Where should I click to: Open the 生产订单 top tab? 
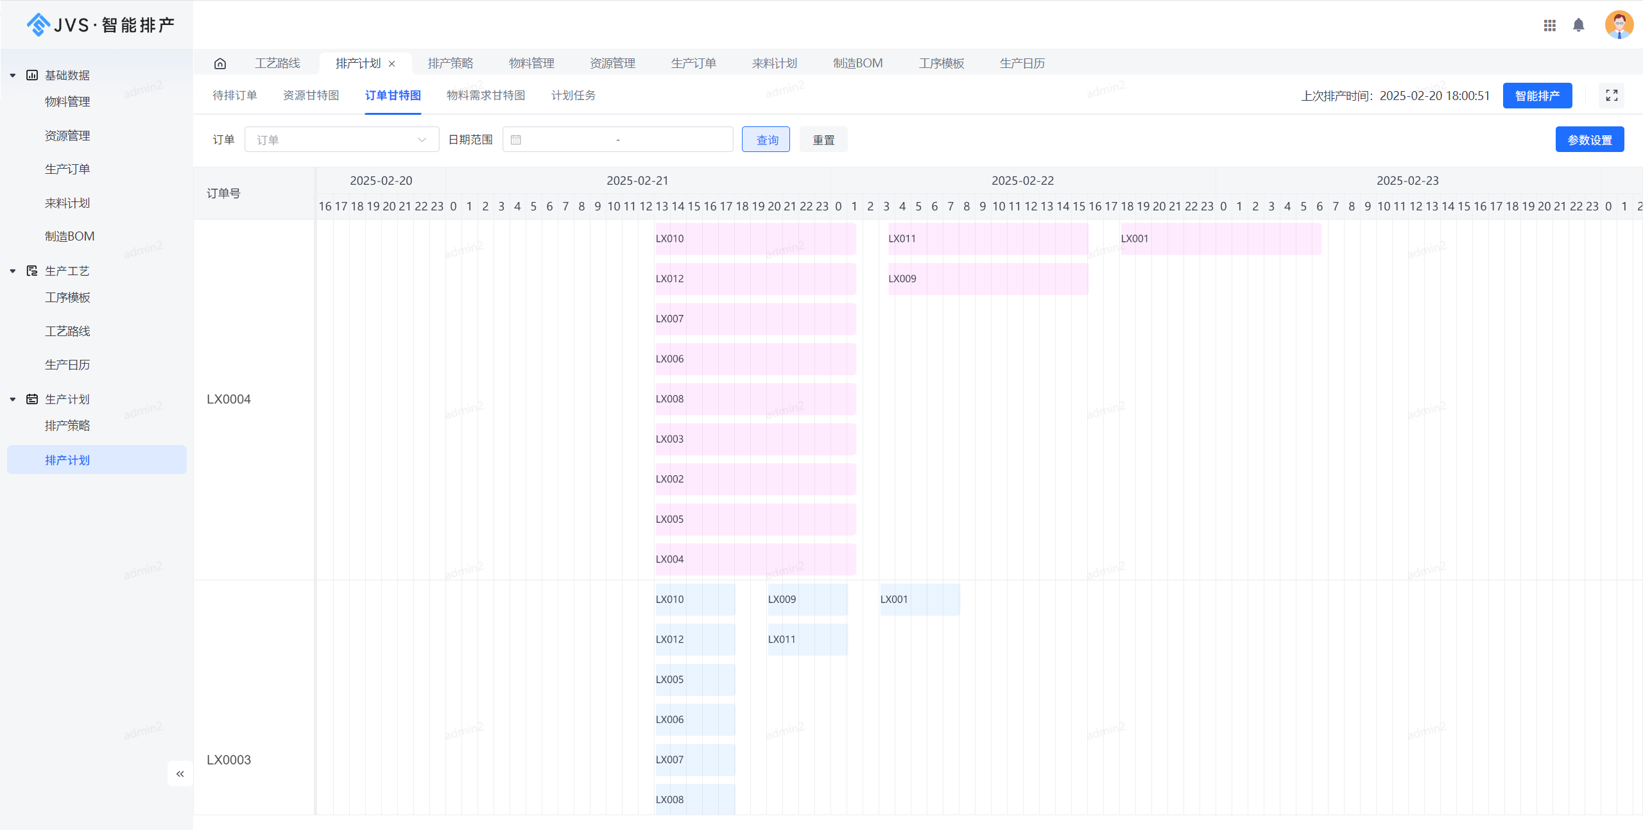point(693,64)
